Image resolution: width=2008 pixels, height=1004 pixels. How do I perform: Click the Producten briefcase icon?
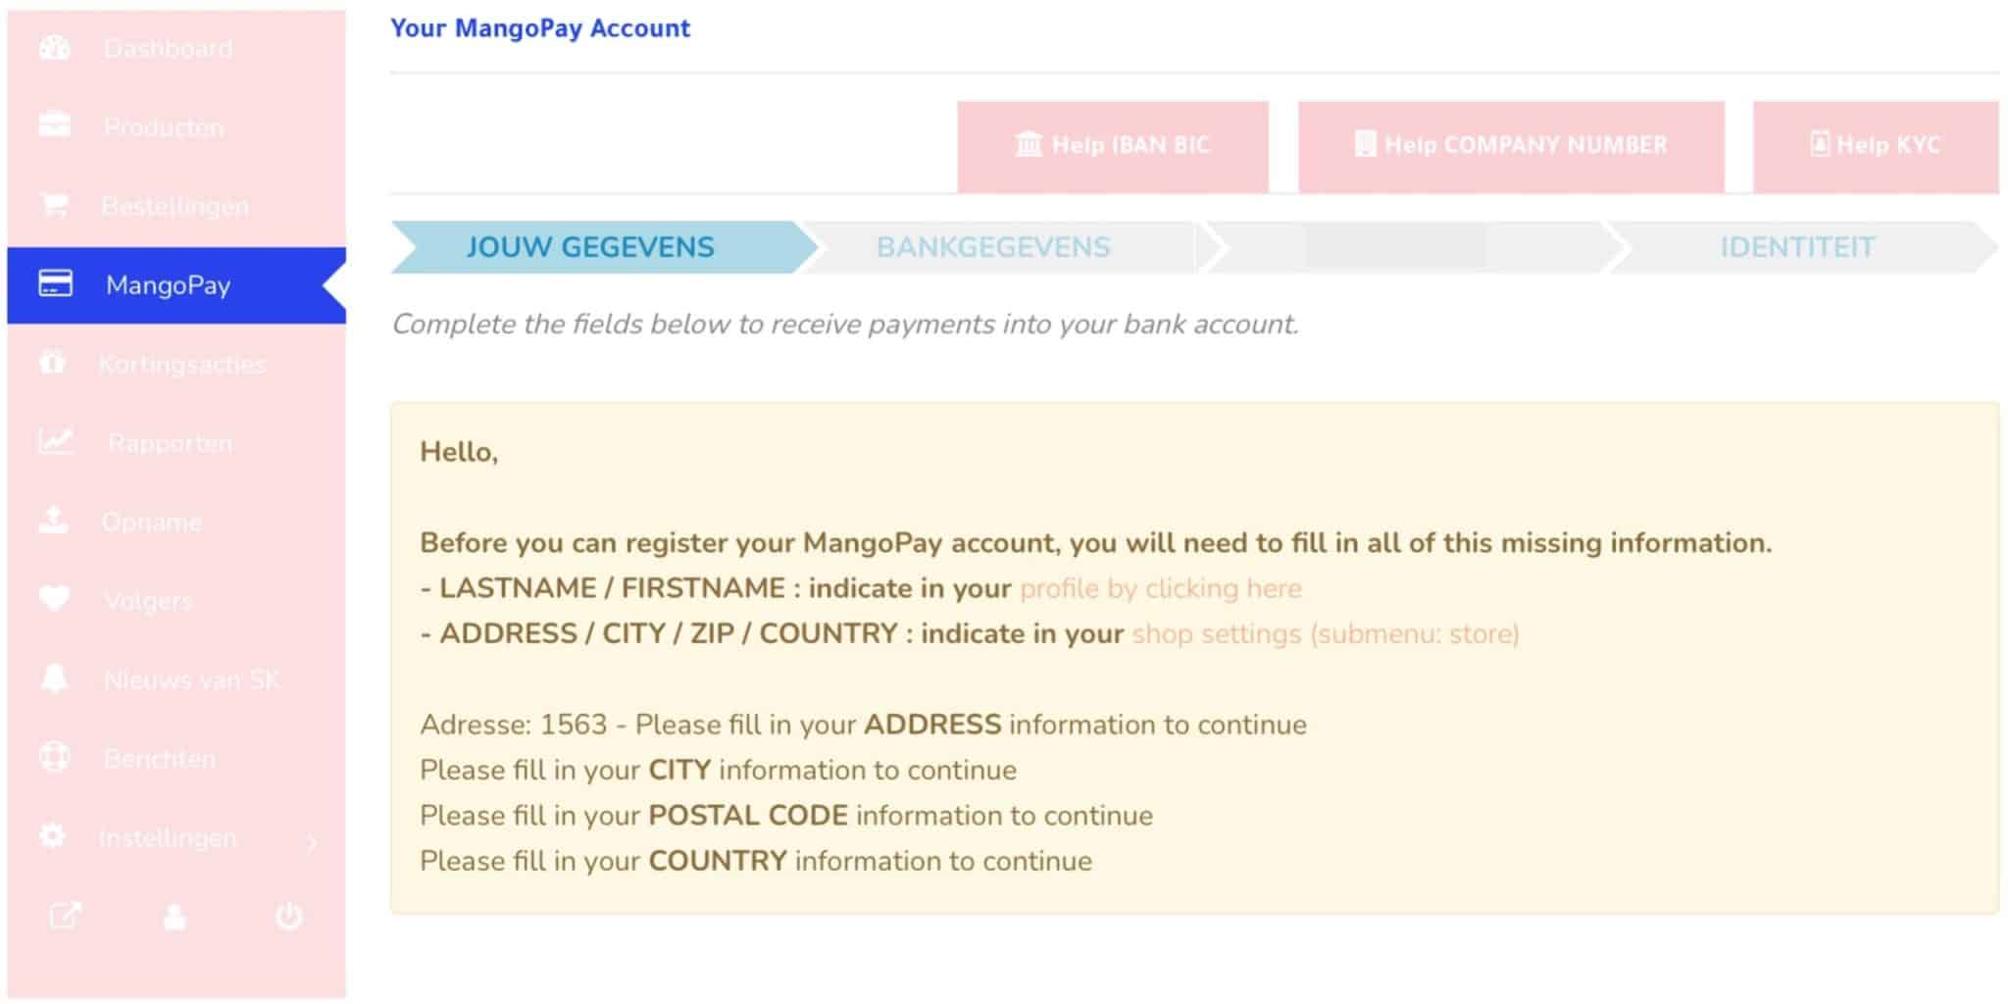coord(55,125)
